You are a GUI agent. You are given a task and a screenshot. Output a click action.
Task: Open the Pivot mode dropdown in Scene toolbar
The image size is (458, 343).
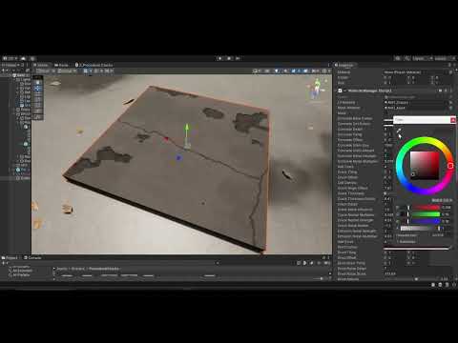tap(45, 71)
